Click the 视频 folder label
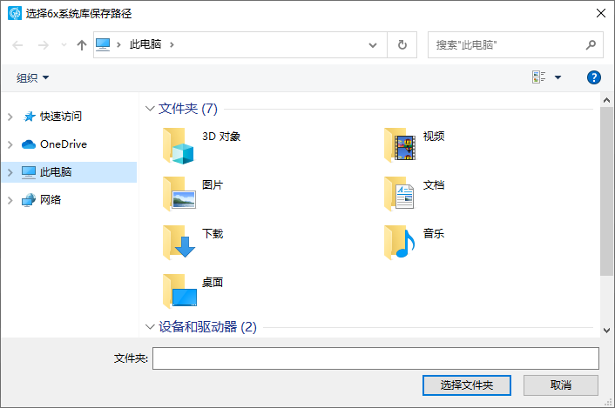Viewport: 615px width, 408px height. 434,137
